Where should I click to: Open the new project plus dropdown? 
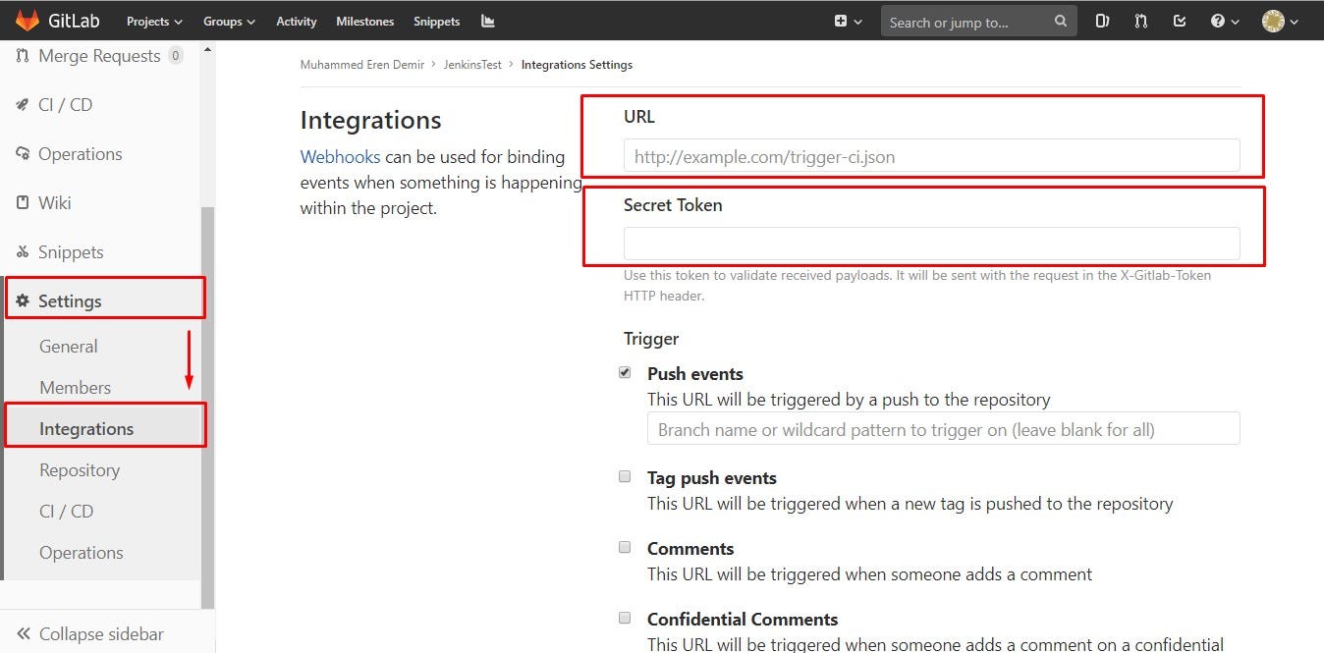(847, 21)
